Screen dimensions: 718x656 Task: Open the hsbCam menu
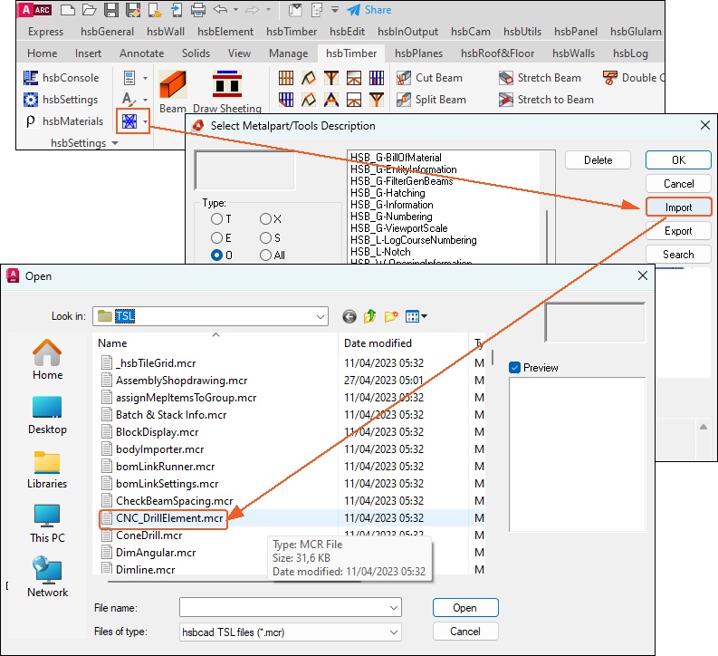[x=470, y=32]
